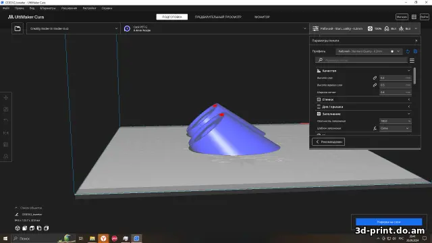The height and width of the screenshot is (243, 432).
Task: Switch to the Preview stage tab
Action: [218, 17]
